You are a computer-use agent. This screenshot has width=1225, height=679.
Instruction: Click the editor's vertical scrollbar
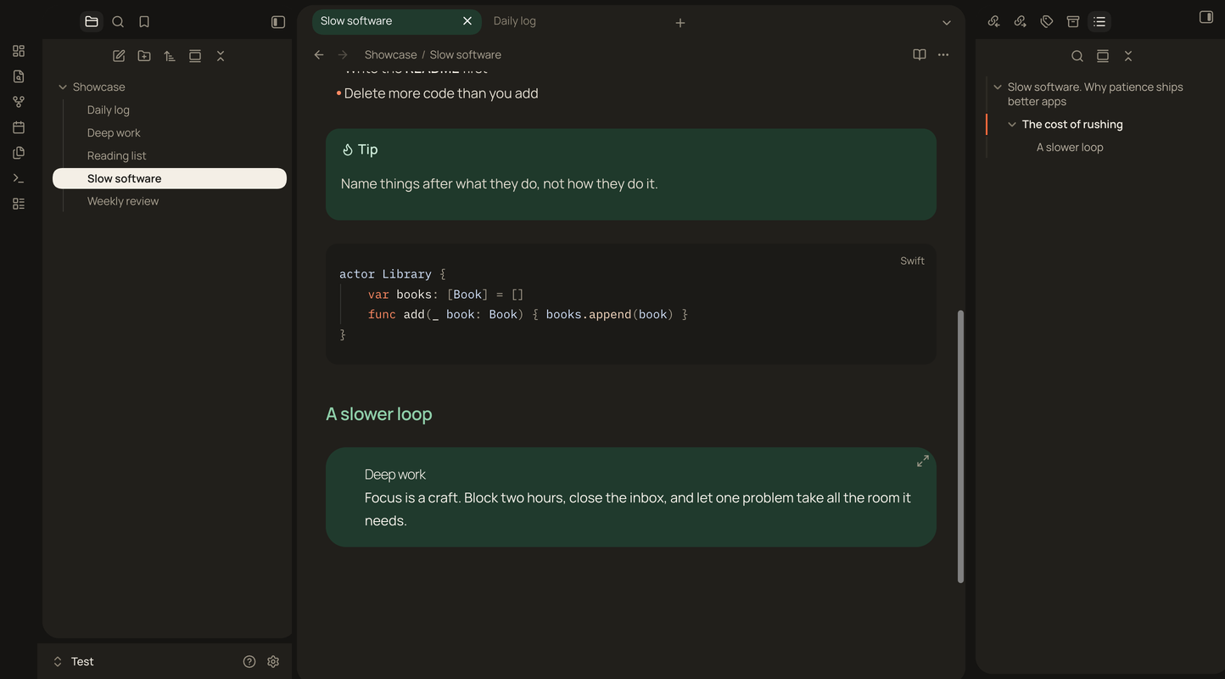[960, 446]
